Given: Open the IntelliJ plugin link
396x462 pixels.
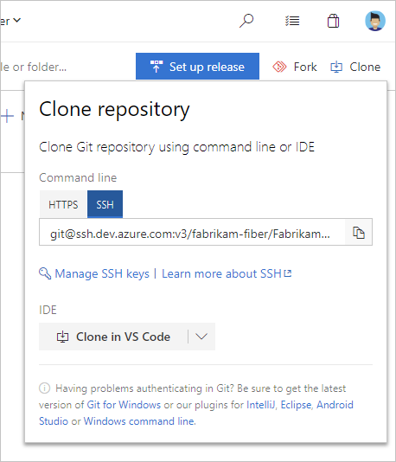Looking at the screenshot, I should click(x=261, y=405).
